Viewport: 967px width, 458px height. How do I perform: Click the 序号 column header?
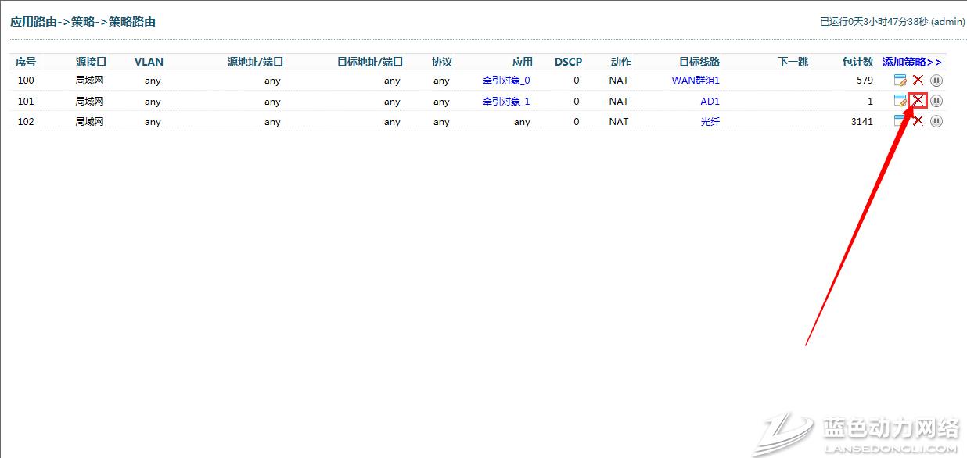tap(26, 62)
